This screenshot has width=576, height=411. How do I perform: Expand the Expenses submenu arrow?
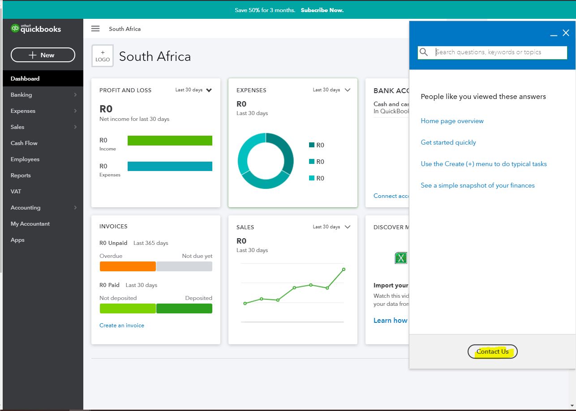pyautogui.click(x=75, y=111)
